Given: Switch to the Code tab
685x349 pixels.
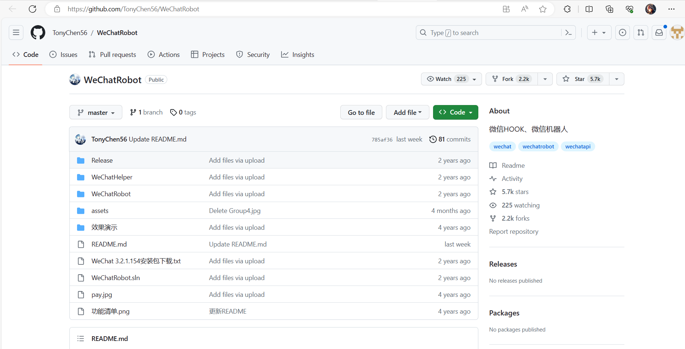Looking at the screenshot, I should click(x=26, y=55).
